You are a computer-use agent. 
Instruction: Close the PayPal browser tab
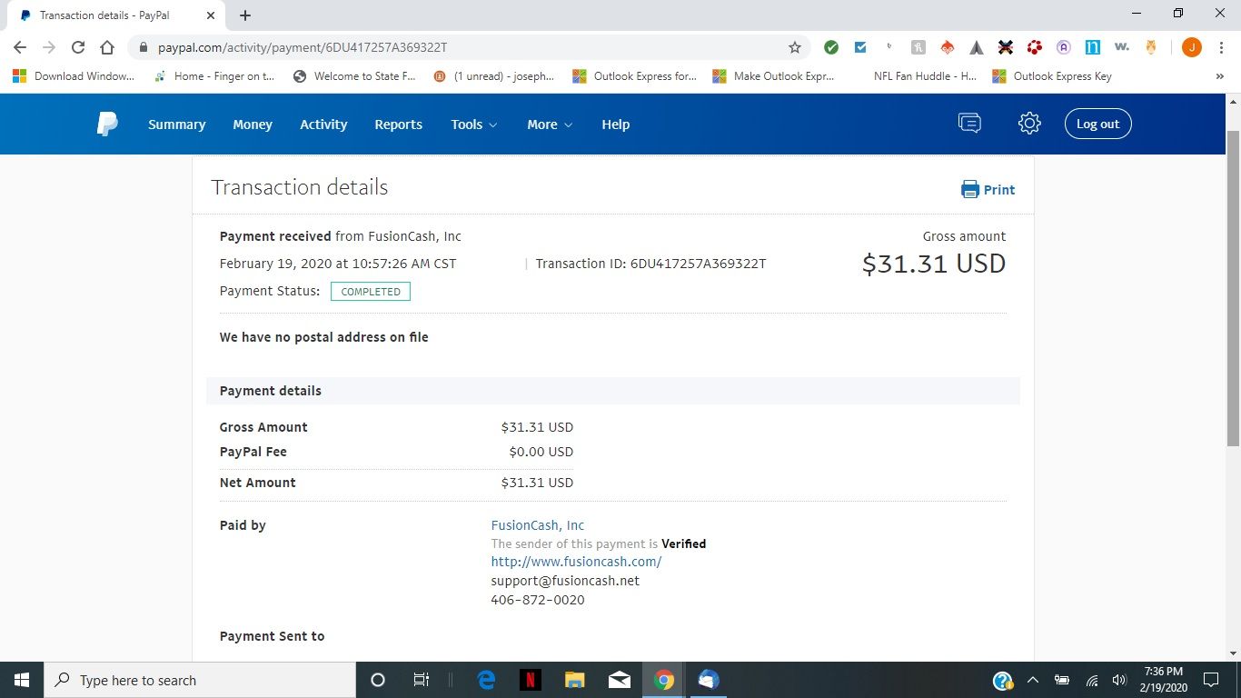(x=211, y=15)
